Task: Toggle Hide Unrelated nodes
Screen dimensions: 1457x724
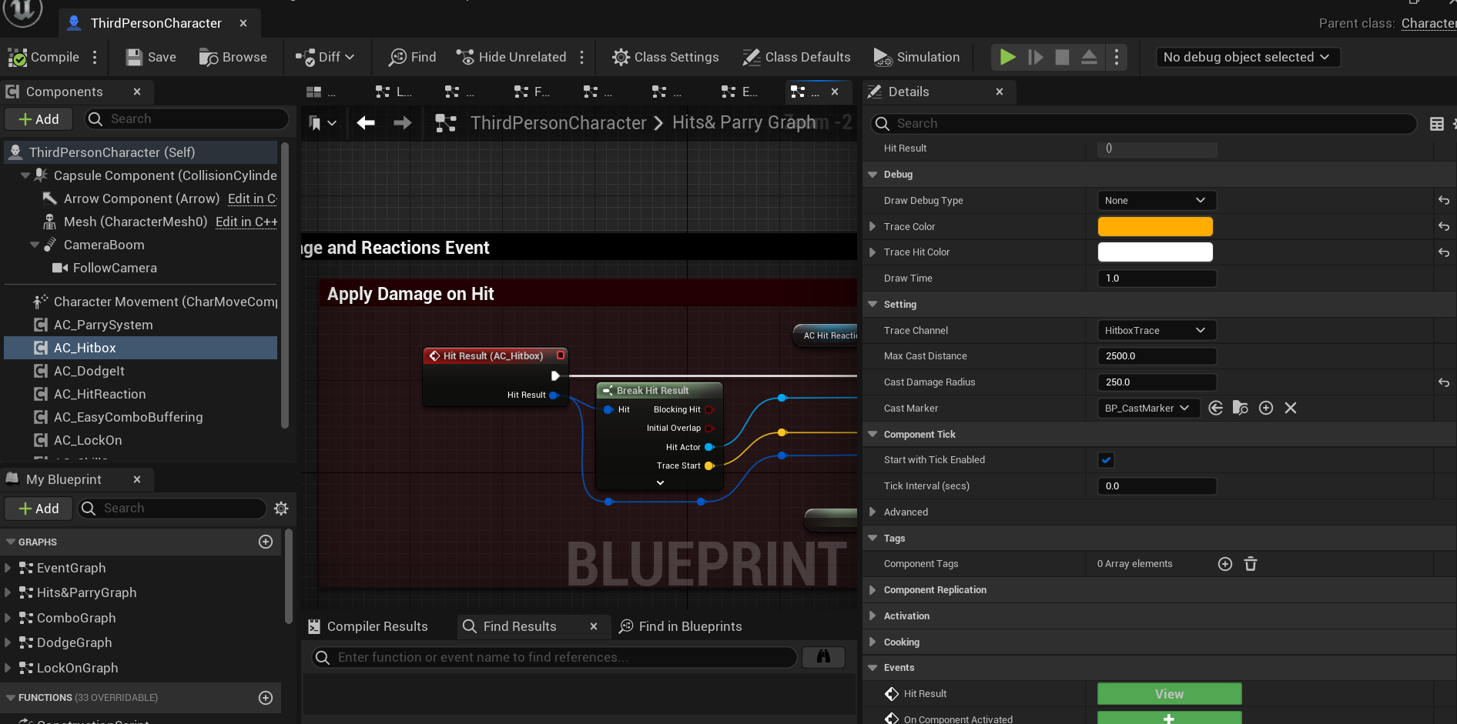Action: (x=511, y=56)
